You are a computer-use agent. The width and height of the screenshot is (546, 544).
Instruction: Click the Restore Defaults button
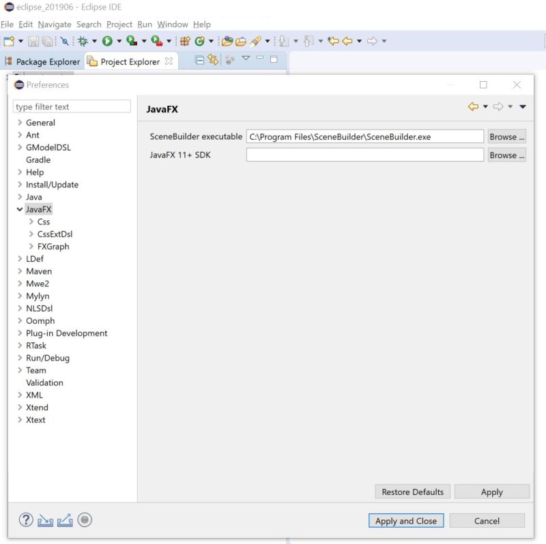(412, 492)
